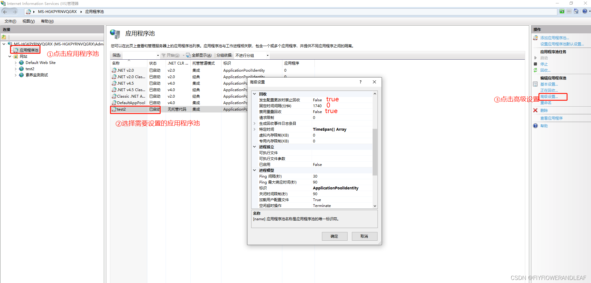This screenshot has width=591, height=283.
Task: Collapse the 回收 section in dialog
Action: (255, 94)
